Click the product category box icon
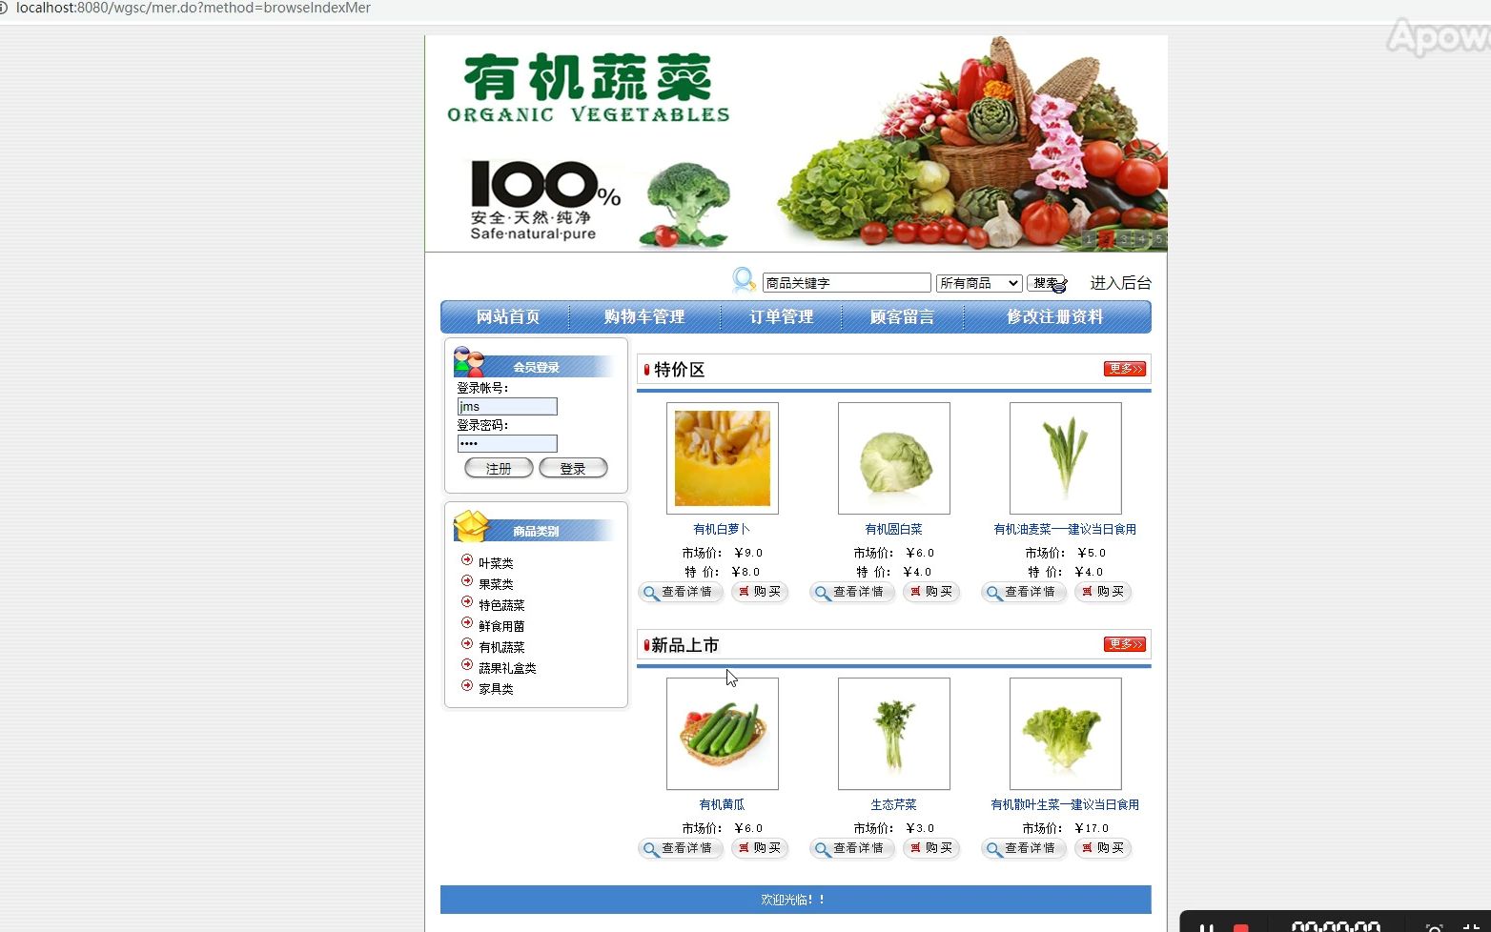This screenshot has width=1491, height=932. [x=471, y=526]
